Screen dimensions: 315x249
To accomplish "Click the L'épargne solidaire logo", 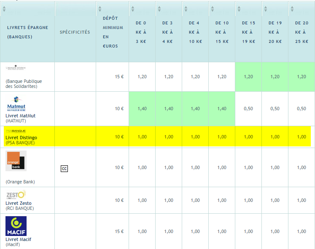I will (16, 67).
